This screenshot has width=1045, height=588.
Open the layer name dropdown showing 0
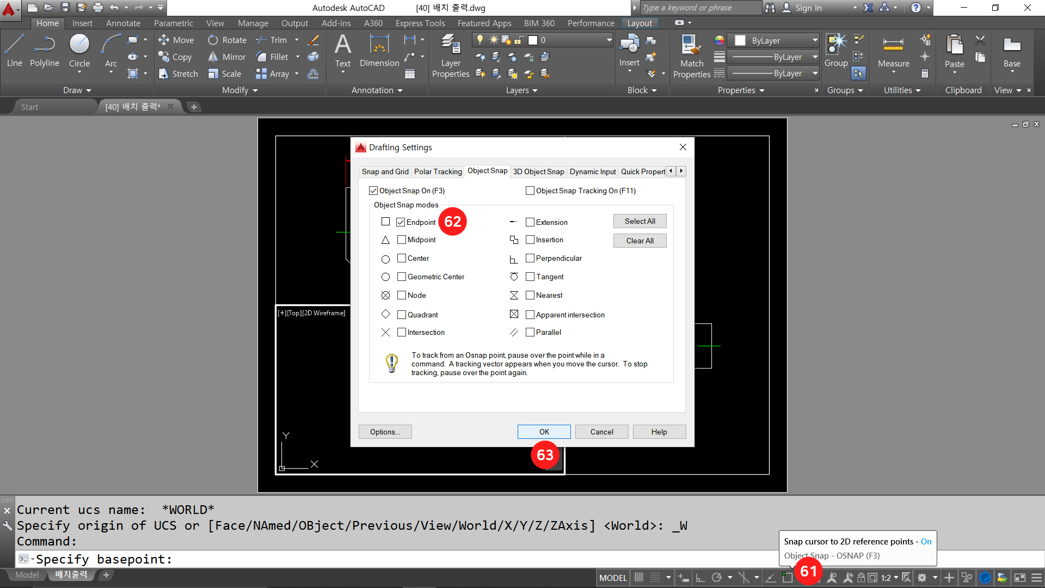point(609,40)
